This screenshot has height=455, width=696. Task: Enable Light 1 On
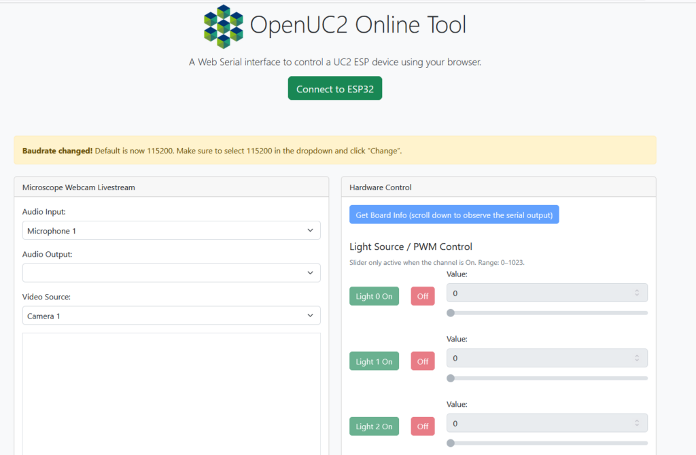point(374,361)
